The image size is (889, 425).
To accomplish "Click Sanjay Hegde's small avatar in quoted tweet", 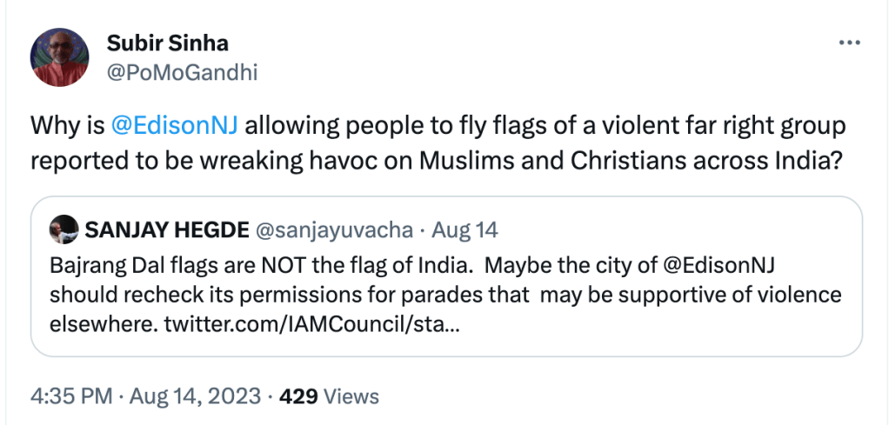I will click(63, 229).
